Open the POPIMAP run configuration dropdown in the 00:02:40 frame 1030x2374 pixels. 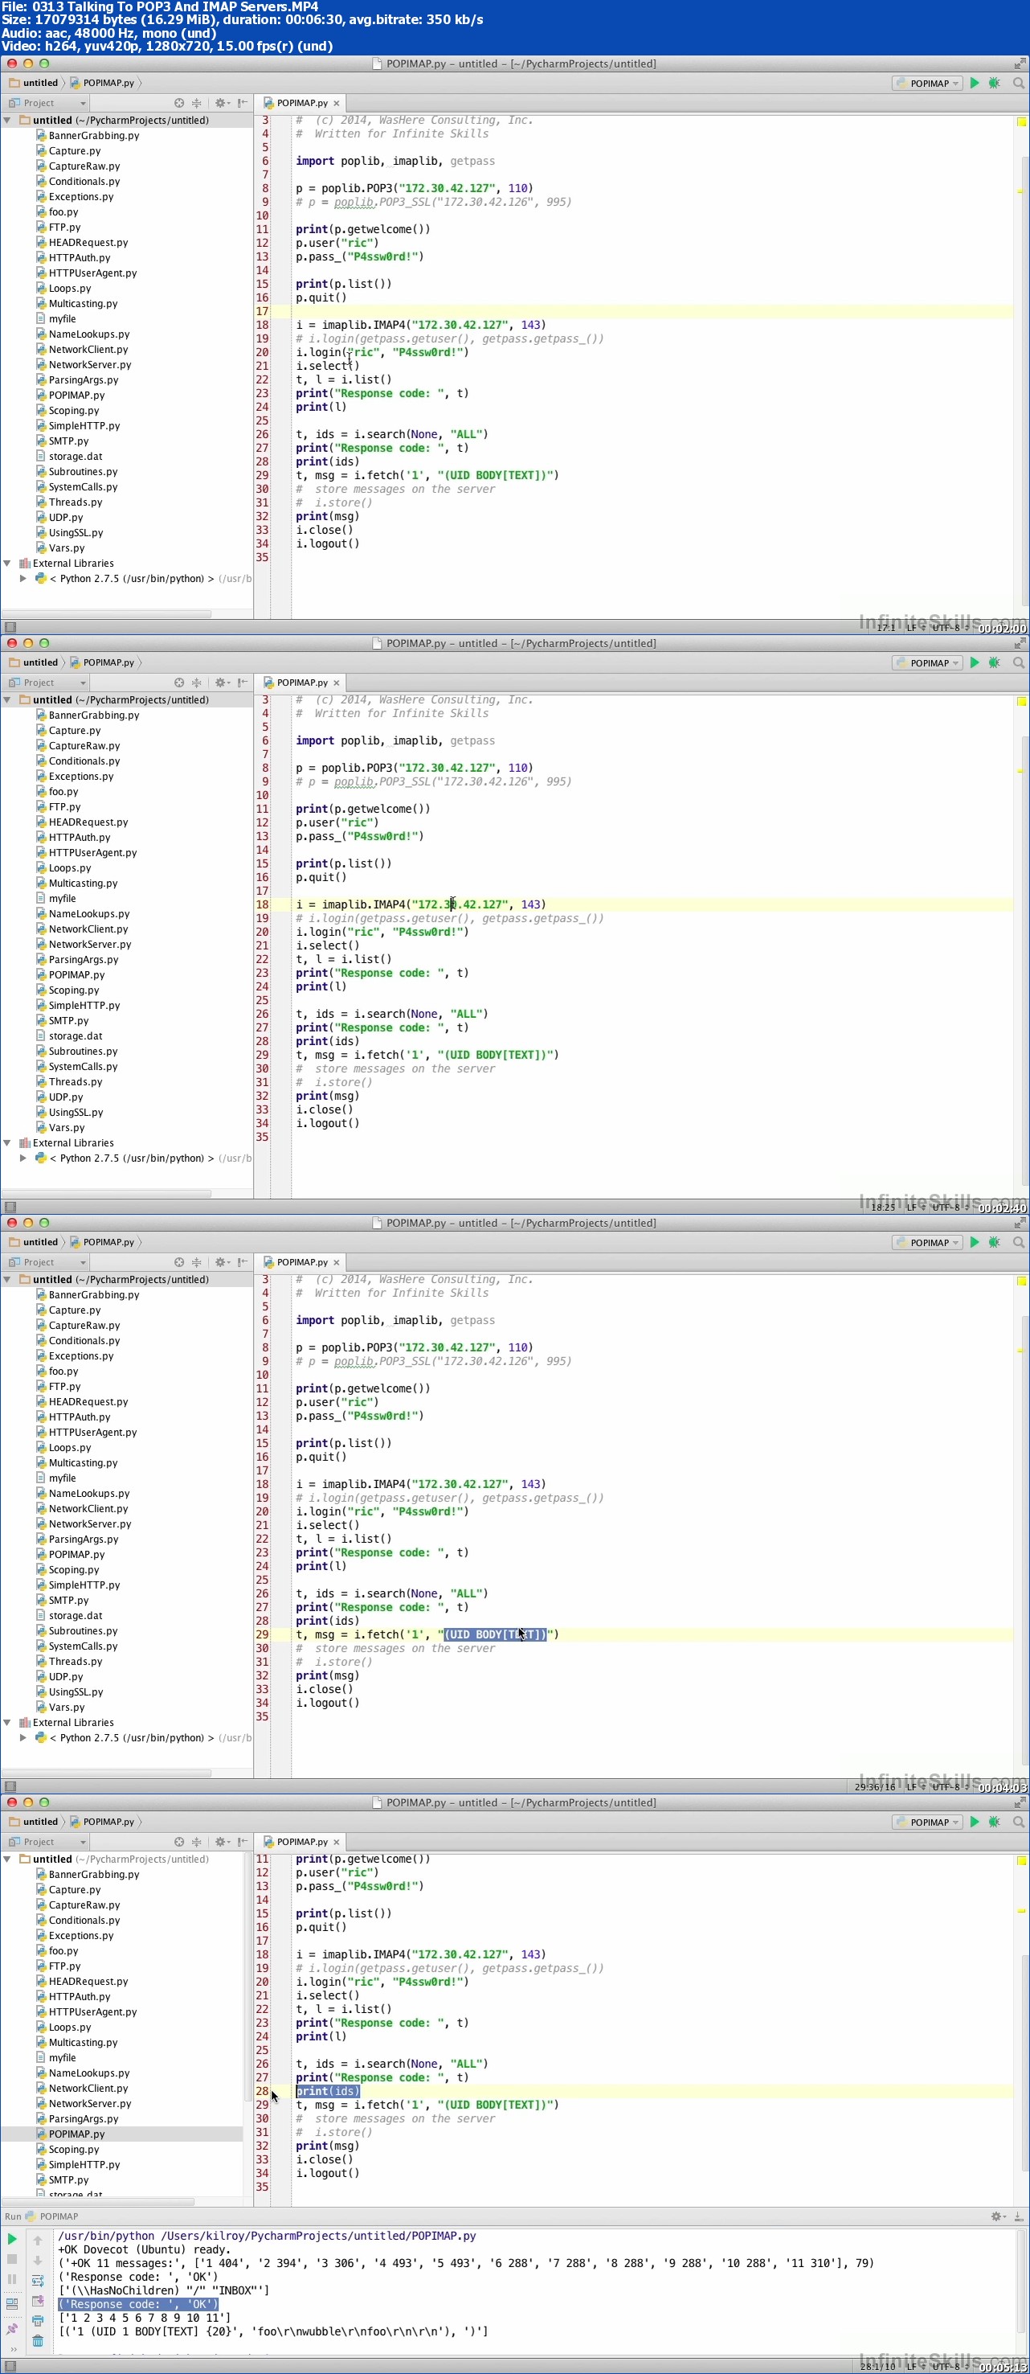(928, 662)
